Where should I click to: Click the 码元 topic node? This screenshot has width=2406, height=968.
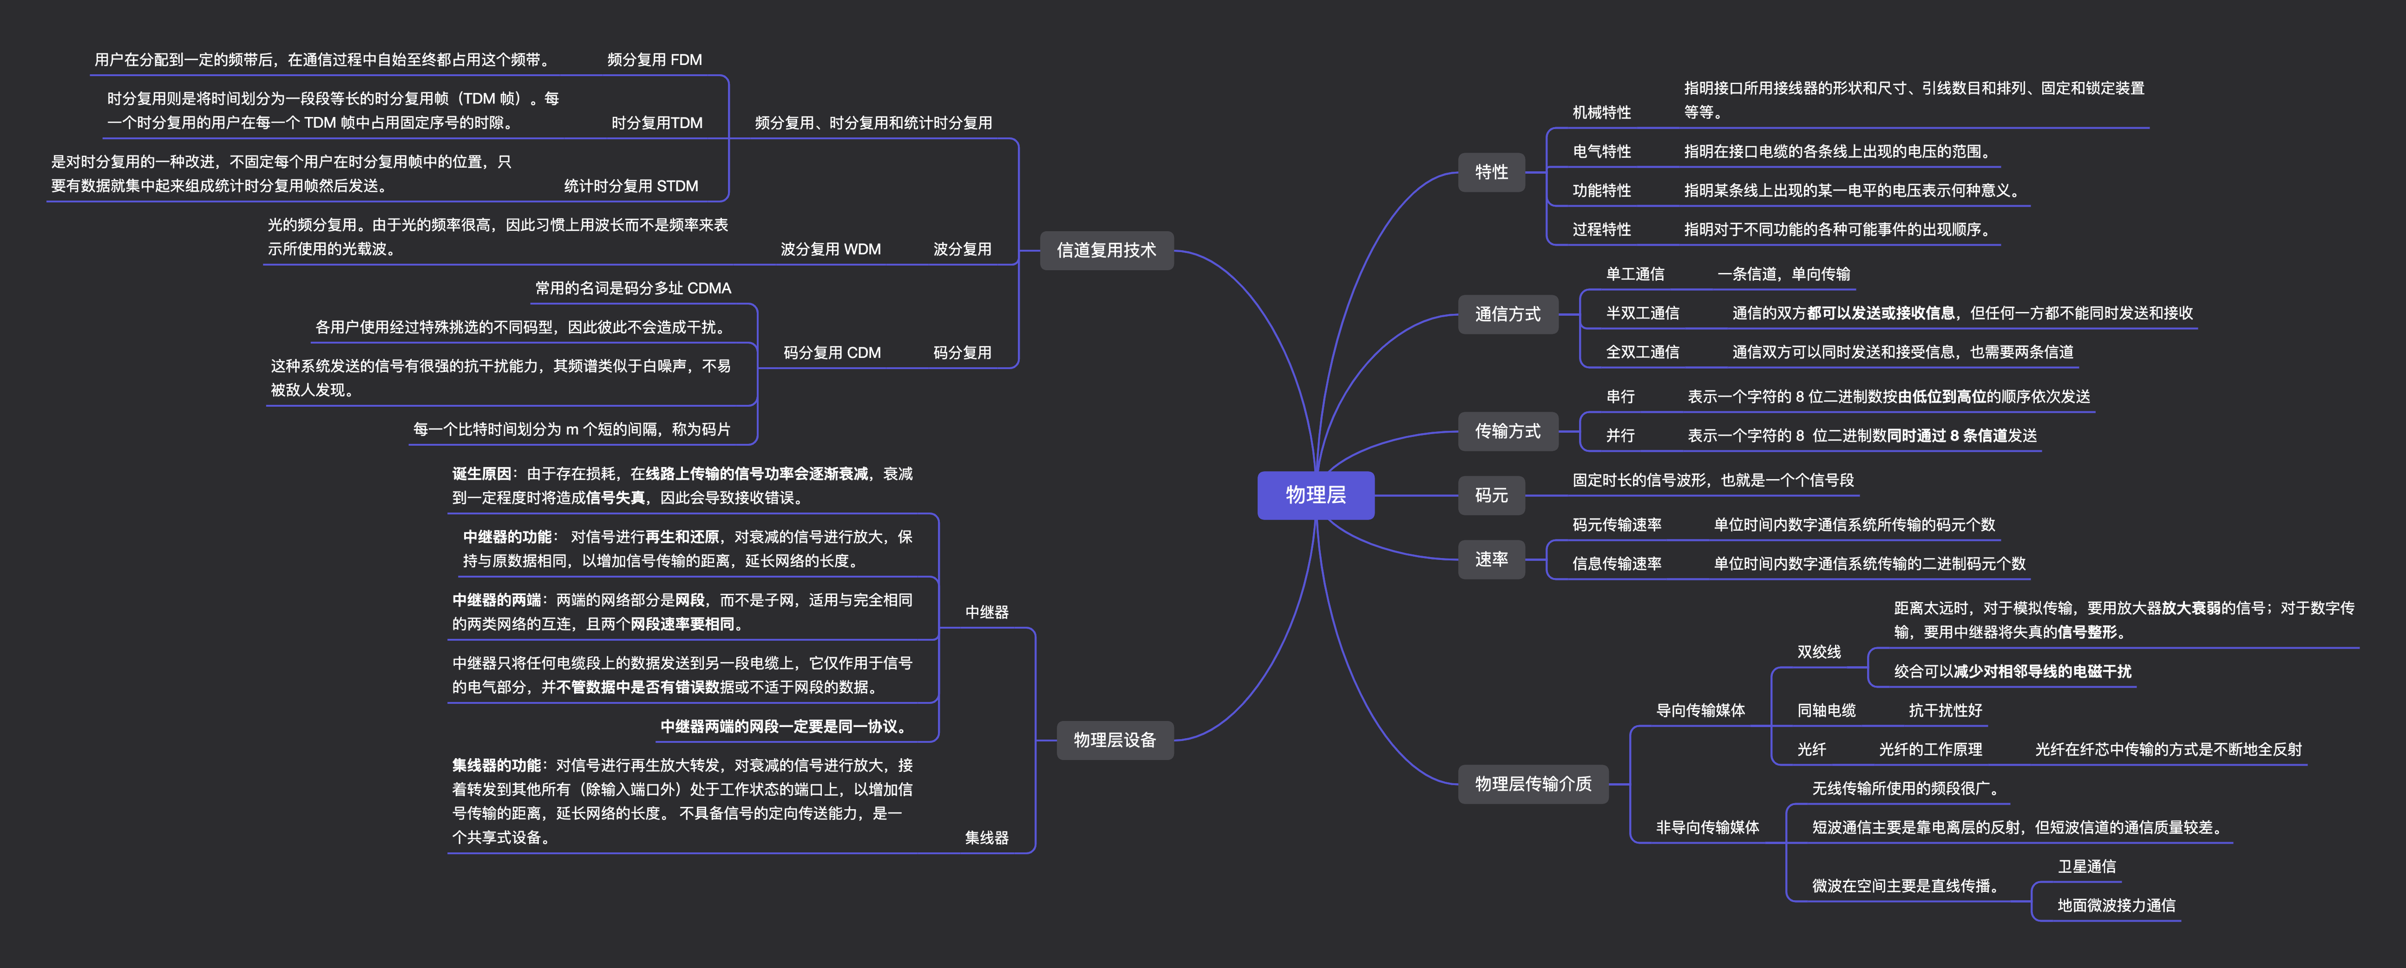(1491, 495)
